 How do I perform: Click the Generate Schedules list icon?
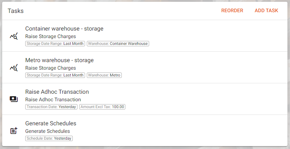pyautogui.click(x=14, y=131)
